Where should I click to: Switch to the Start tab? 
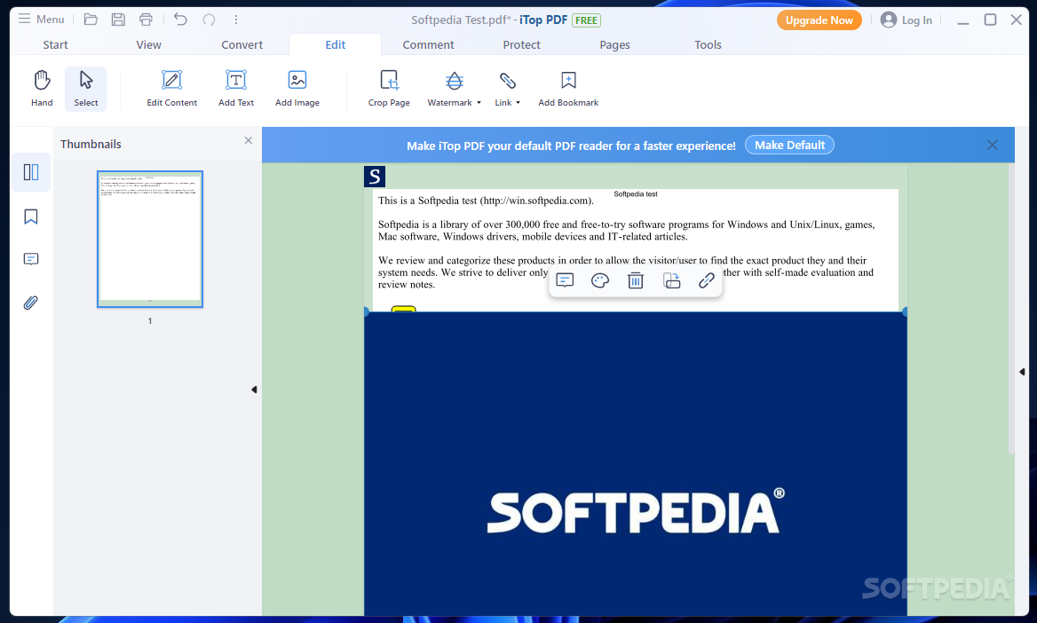click(x=56, y=44)
